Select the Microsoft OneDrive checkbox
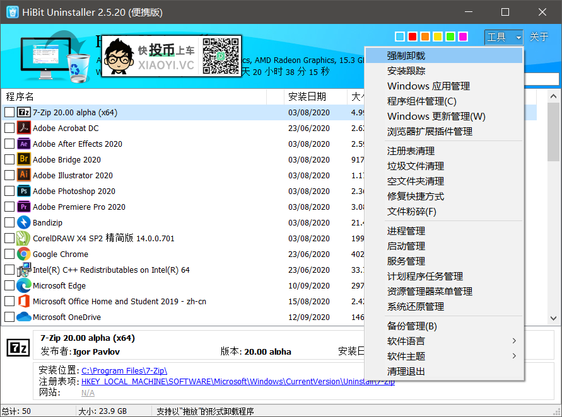This screenshot has height=417, width=562. (9, 317)
